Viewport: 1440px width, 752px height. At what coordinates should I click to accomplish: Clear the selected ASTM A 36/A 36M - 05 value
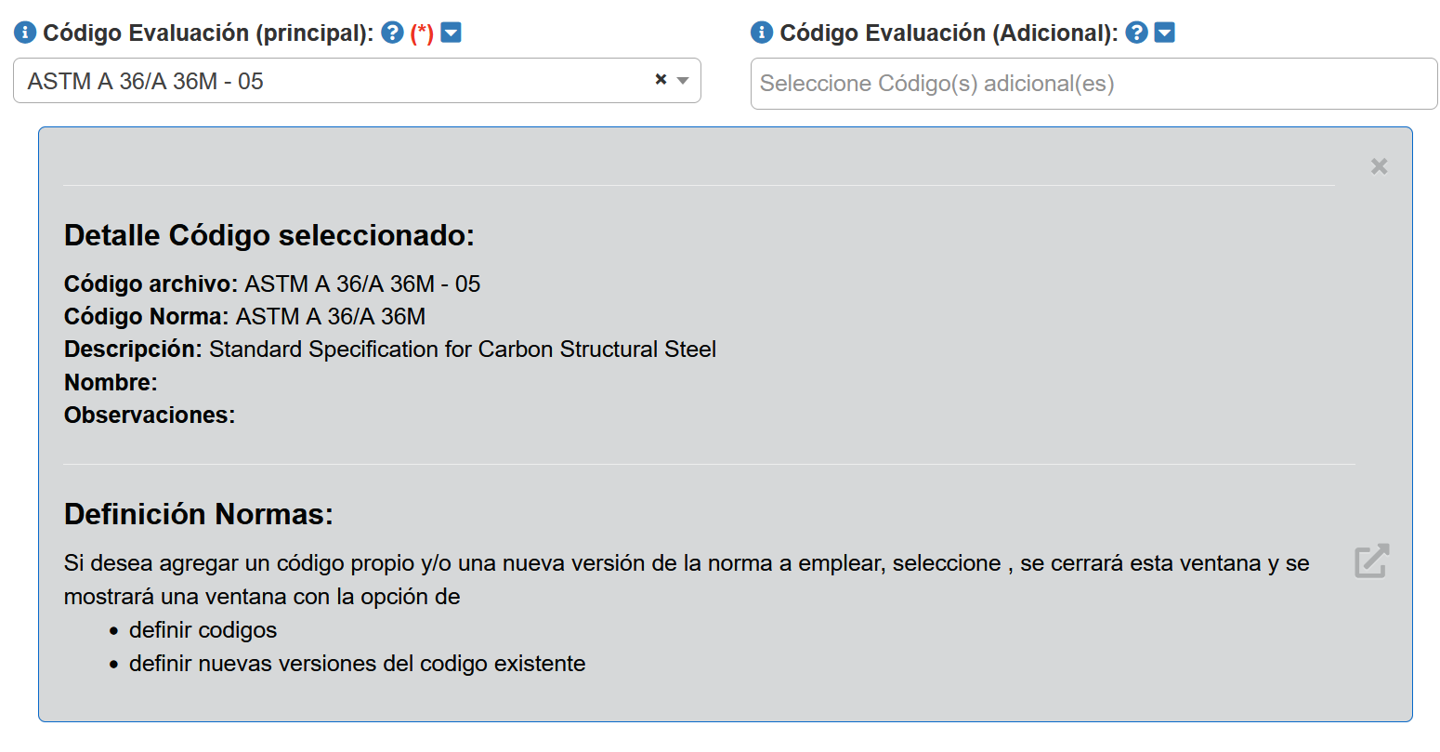[x=661, y=80]
